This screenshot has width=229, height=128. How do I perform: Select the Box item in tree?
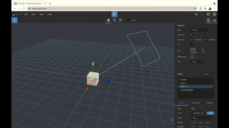pos(196,86)
